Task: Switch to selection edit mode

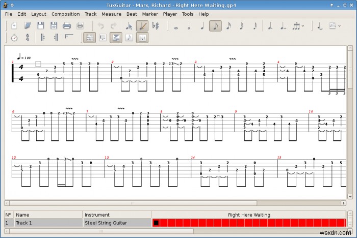Action: pyautogui.click(x=129, y=26)
